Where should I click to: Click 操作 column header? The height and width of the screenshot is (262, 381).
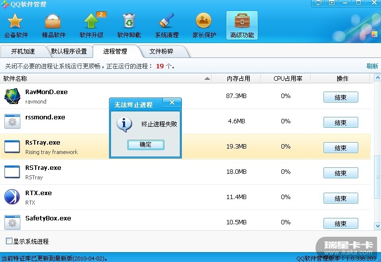pyautogui.click(x=342, y=78)
